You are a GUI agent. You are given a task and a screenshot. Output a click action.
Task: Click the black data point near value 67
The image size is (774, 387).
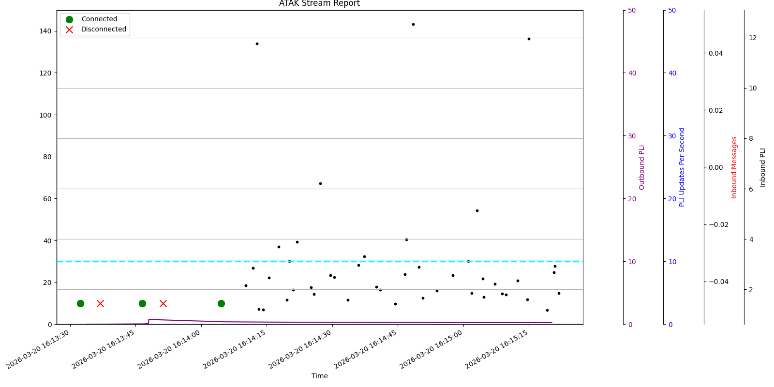(x=320, y=183)
